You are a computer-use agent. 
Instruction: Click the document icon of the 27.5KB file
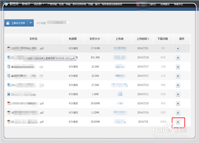9,85
